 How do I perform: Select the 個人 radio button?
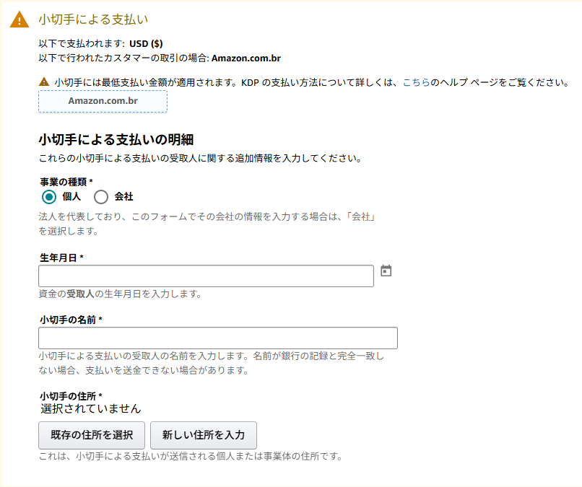click(49, 197)
